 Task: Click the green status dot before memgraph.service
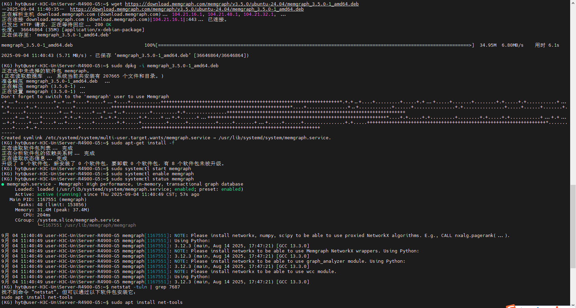[3, 184]
